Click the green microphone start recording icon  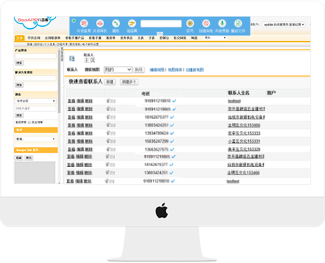(x=222, y=23)
